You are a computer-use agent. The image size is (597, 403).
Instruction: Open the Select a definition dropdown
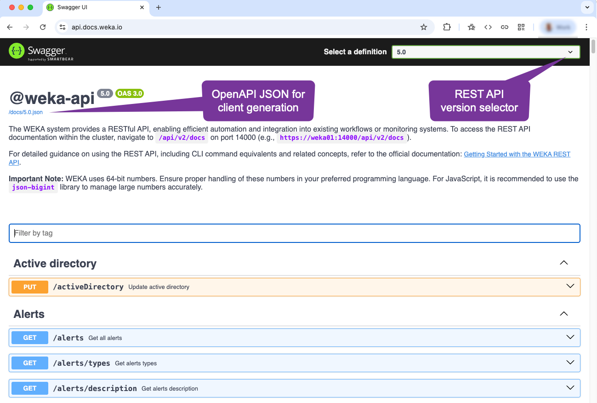point(485,52)
